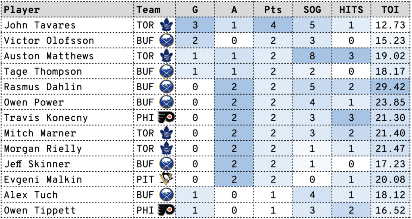The image size is (412, 219).
Task: Click the Tage Thompson player name
Action: [43, 72]
